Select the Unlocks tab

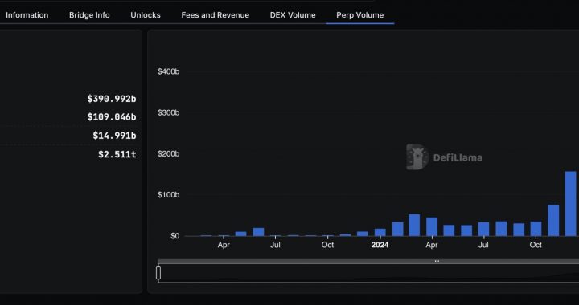point(146,15)
